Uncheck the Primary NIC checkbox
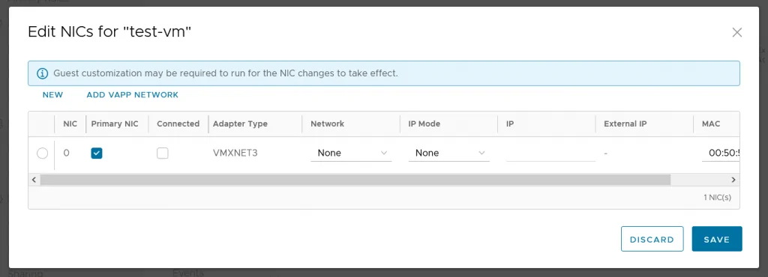The image size is (768, 277). click(x=97, y=153)
